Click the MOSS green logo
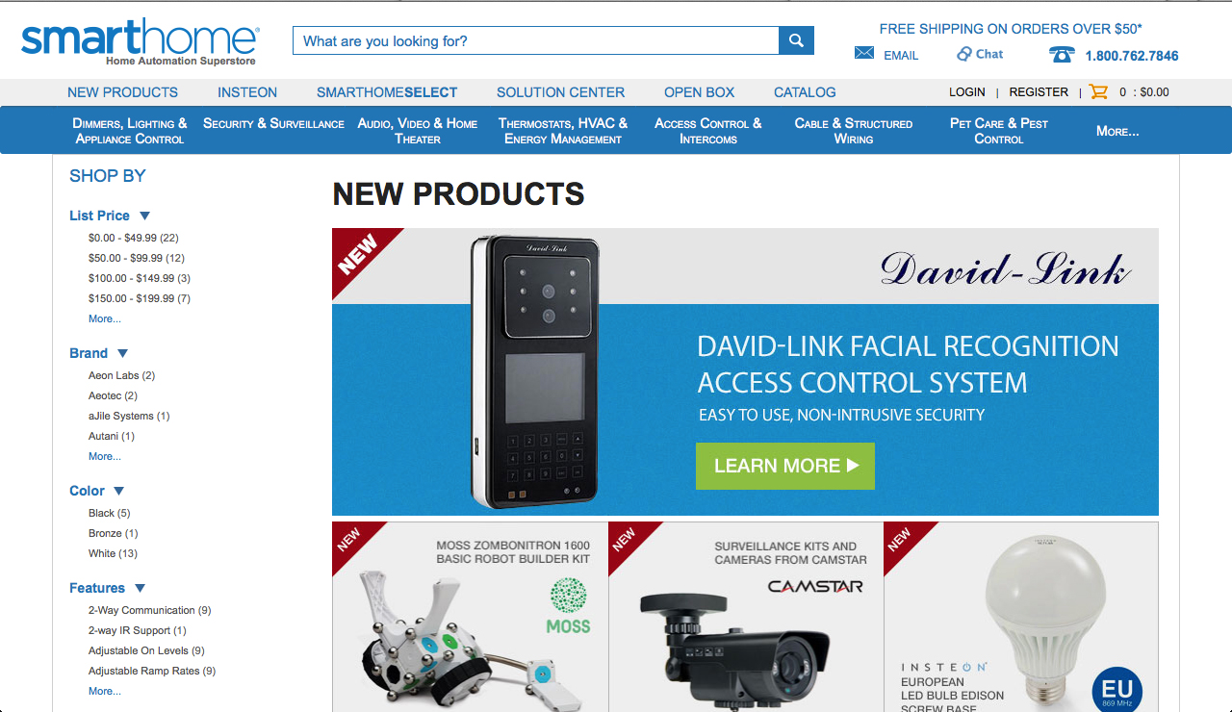Viewport: 1232px width, 712px height. pos(568,605)
